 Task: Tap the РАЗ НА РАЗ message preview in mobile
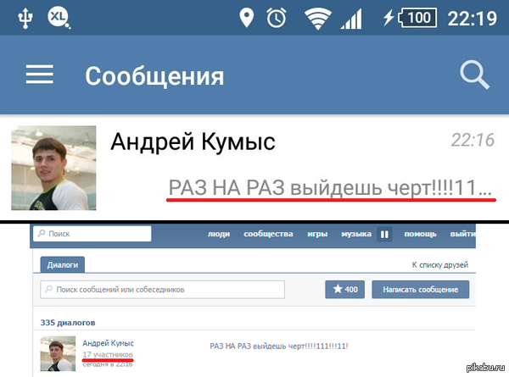[331, 188]
